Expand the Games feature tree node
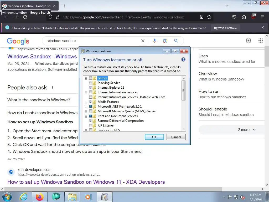Image resolution: width=269 pixels, height=202 pixels. [86, 78]
